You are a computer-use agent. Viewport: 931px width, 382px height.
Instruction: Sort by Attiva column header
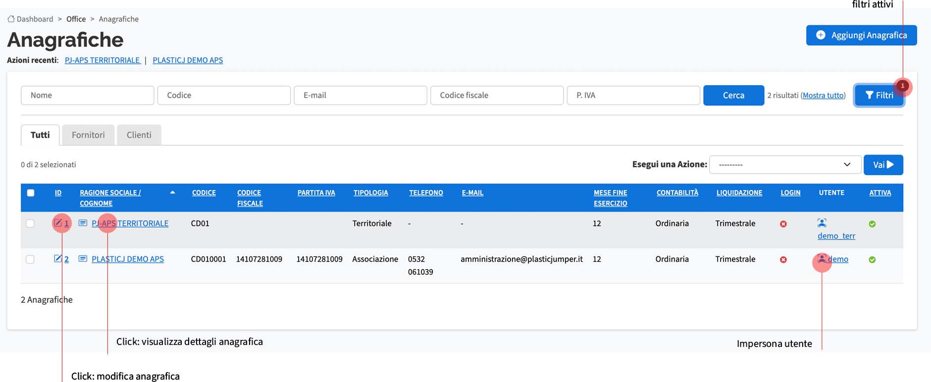pos(880,193)
